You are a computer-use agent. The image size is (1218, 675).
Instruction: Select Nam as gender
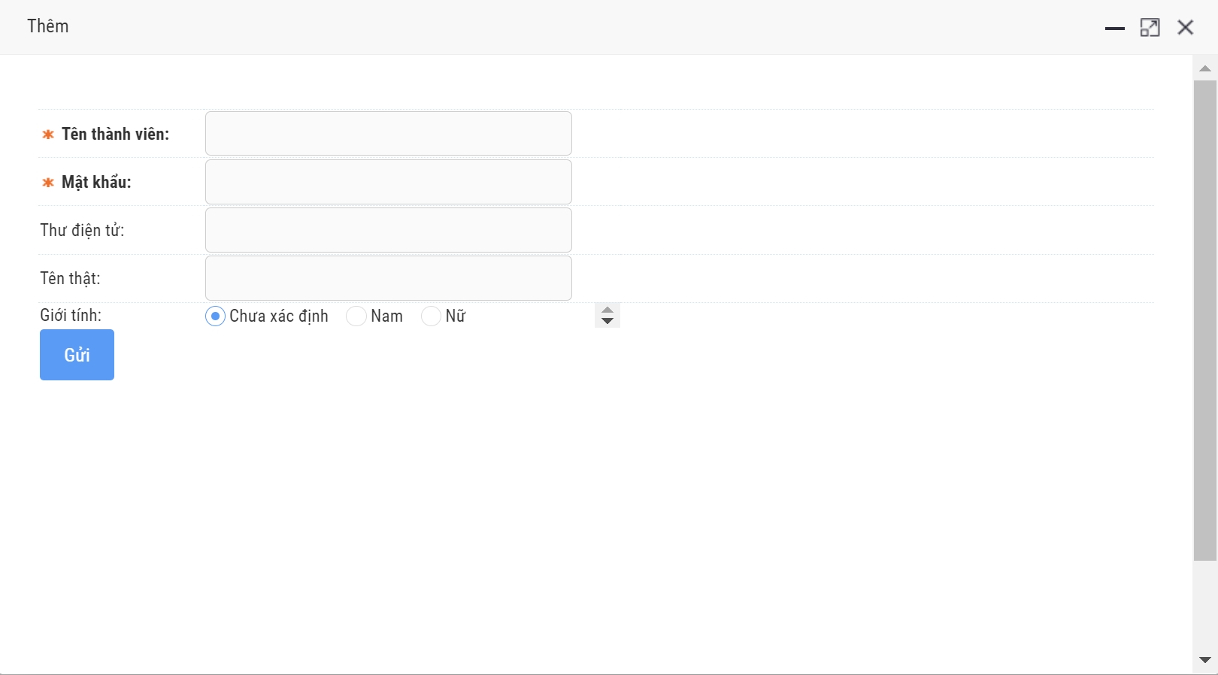tap(356, 316)
